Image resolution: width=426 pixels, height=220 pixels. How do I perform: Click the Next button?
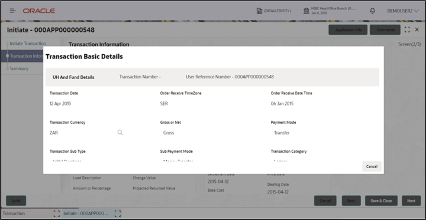[411, 201]
